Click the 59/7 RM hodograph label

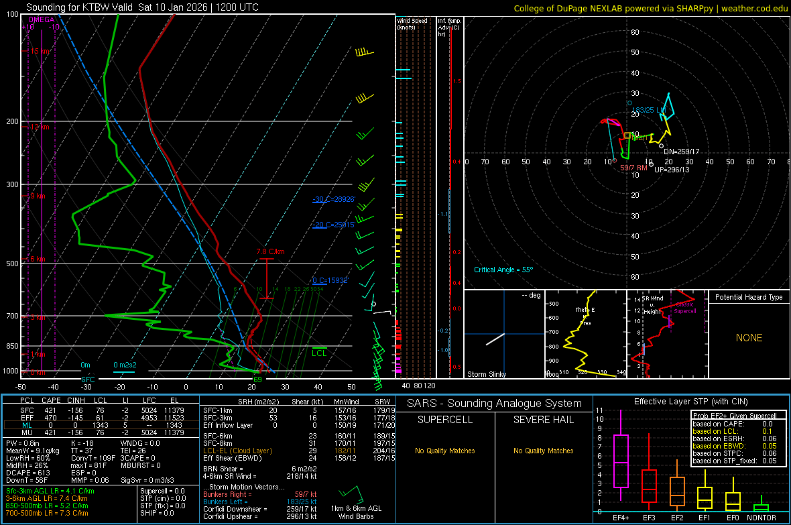pyautogui.click(x=633, y=168)
